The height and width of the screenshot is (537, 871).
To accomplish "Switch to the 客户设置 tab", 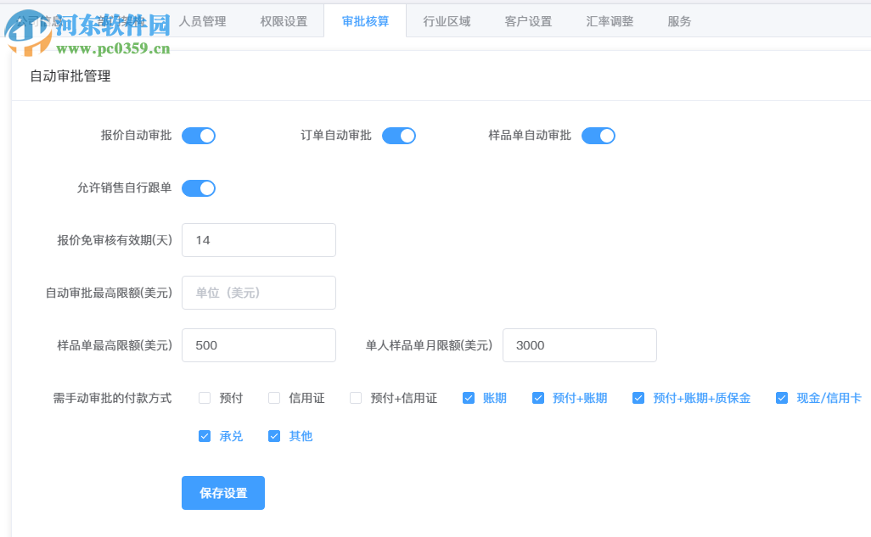I will 527,21.
